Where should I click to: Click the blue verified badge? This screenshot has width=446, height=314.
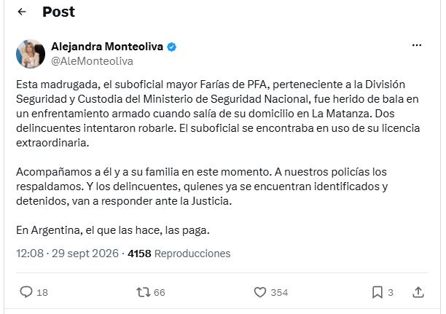click(x=171, y=47)
